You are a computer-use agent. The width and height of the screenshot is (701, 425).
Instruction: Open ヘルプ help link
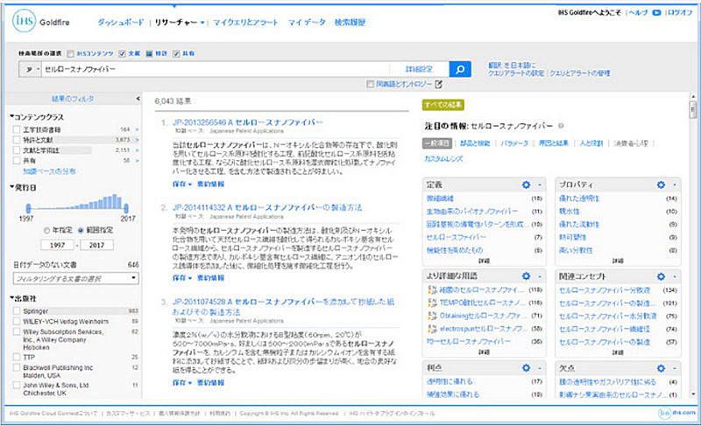638,12
